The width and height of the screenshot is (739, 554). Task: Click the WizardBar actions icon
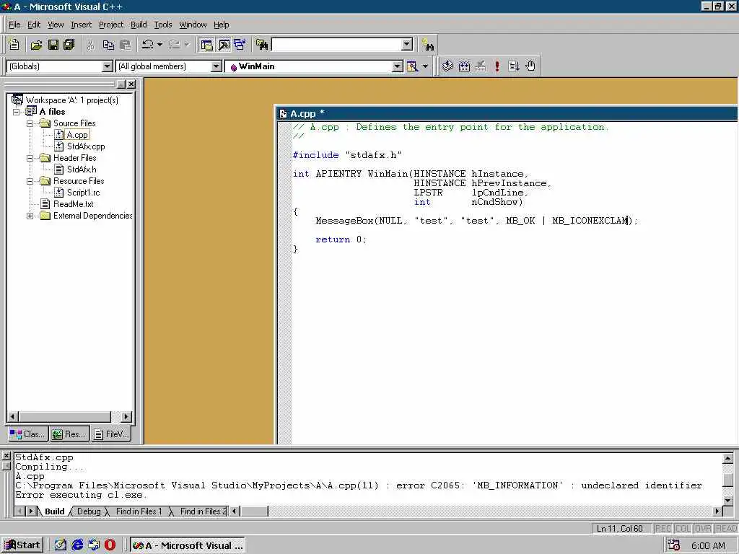pyautogui.click(x=412, y=66)
